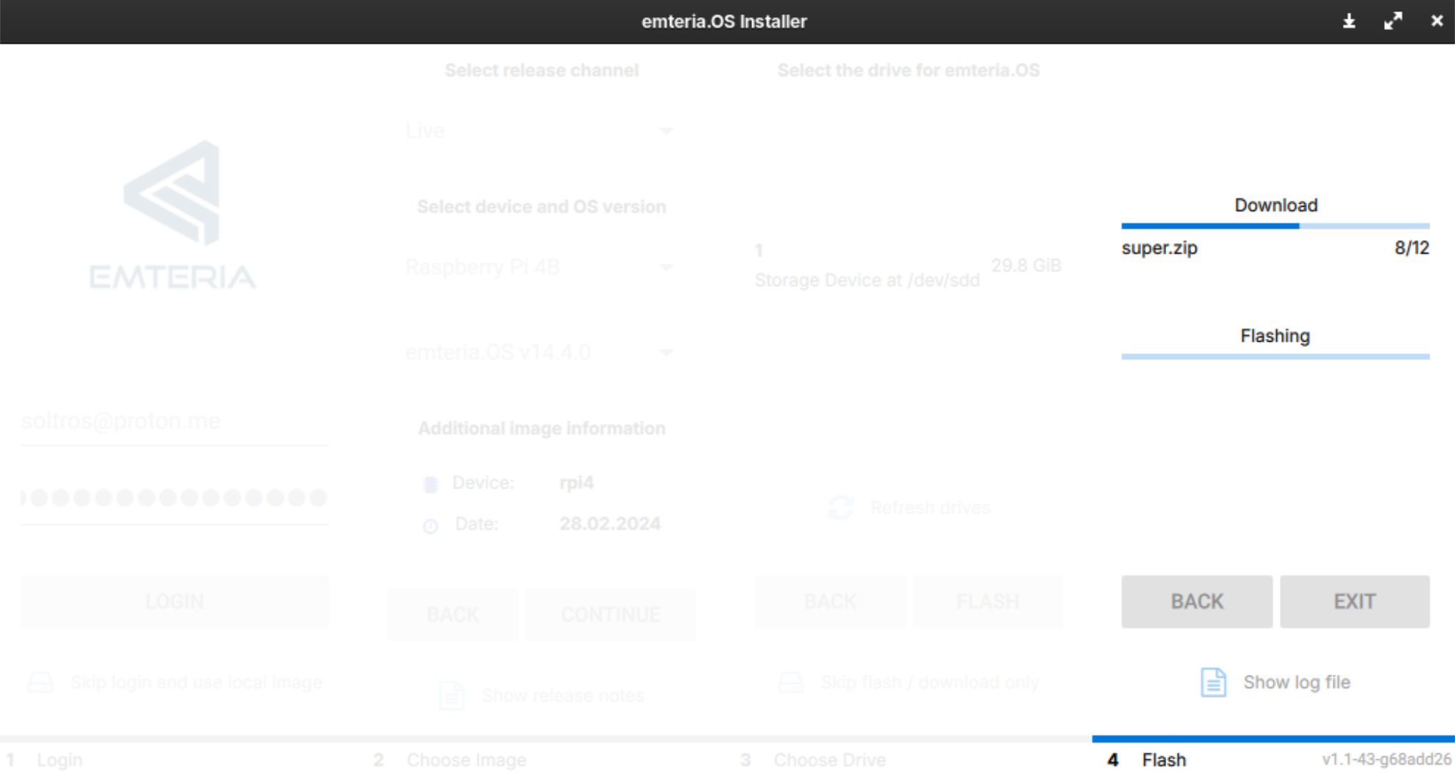Image resolution: width=1455 pixels, height=772 pixels.
Task: Click the email input field
Action: coord(172,420)
